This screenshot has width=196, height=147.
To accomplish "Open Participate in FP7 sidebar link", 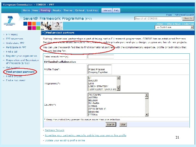I will pos(16,47).
